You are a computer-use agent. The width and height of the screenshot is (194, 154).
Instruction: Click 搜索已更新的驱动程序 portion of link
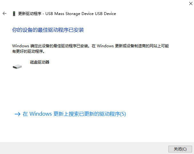pos(94,114)
